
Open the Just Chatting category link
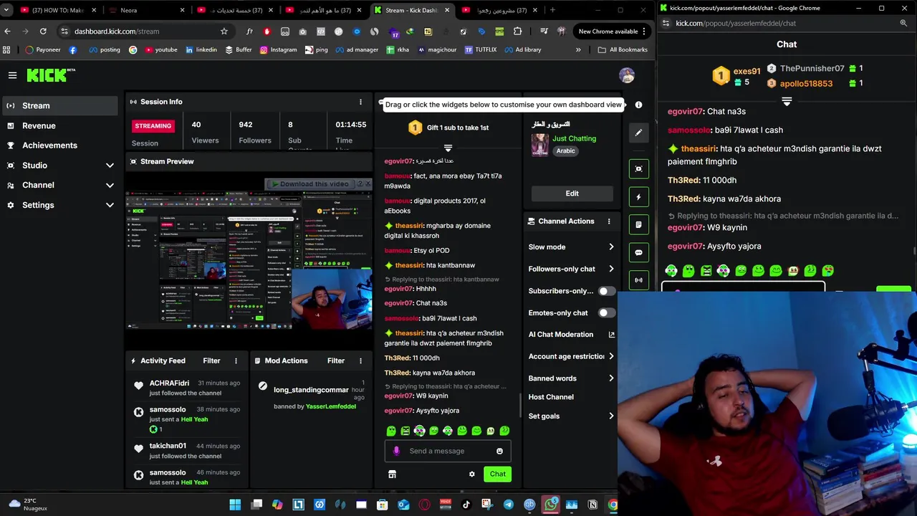click(x=574, y=138)
